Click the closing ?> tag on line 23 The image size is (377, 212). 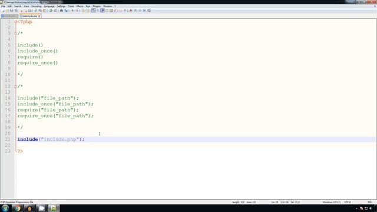20,151
